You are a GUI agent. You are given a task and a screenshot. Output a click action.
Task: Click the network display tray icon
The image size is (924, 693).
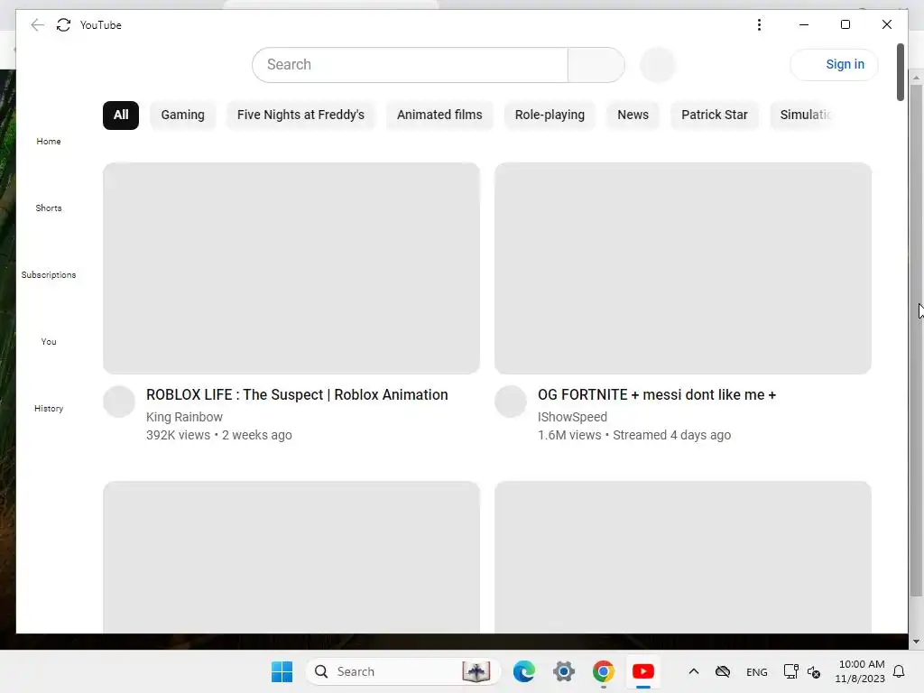[x=790, y=671]
